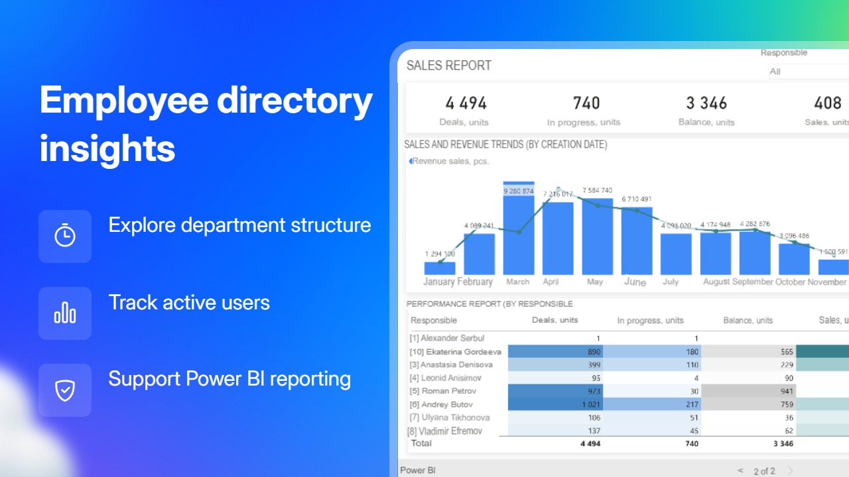Click the 217 in-progress cell for Andrey Butov
The height and width of the screenshot is (477, 849).
pyautogui.click(x=653, y=405)
